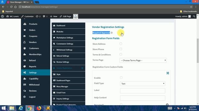199x111 pixels.
Task: Open Reports chart icon
Action: click(25, 67)
